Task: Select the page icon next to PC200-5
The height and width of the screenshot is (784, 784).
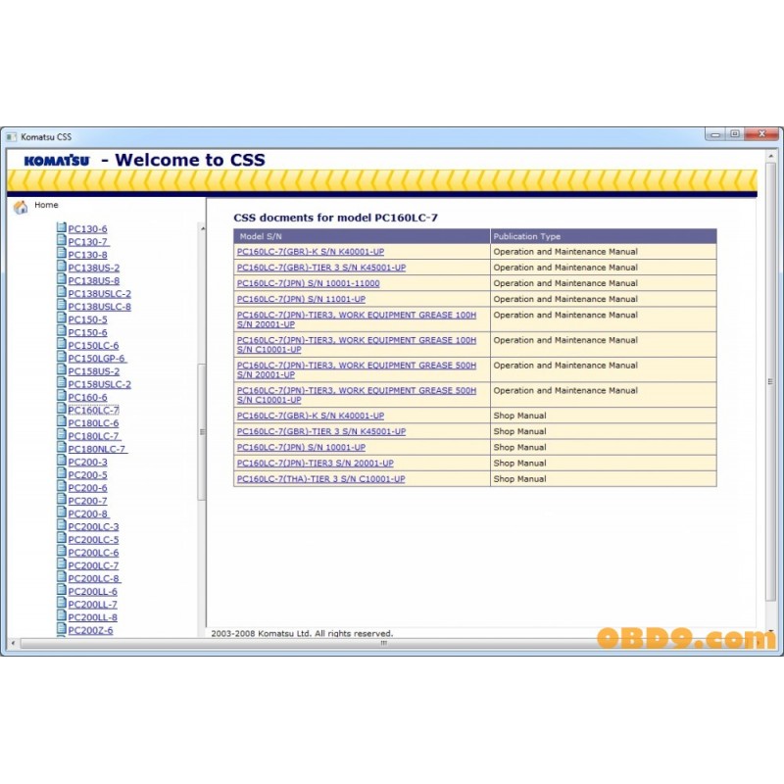Action: click(x=62, y=474)
